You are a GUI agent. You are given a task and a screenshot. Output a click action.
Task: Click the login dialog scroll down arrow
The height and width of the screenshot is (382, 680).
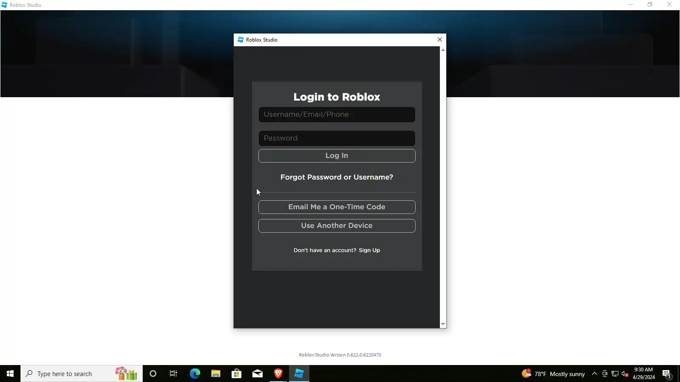click(443, 324)
